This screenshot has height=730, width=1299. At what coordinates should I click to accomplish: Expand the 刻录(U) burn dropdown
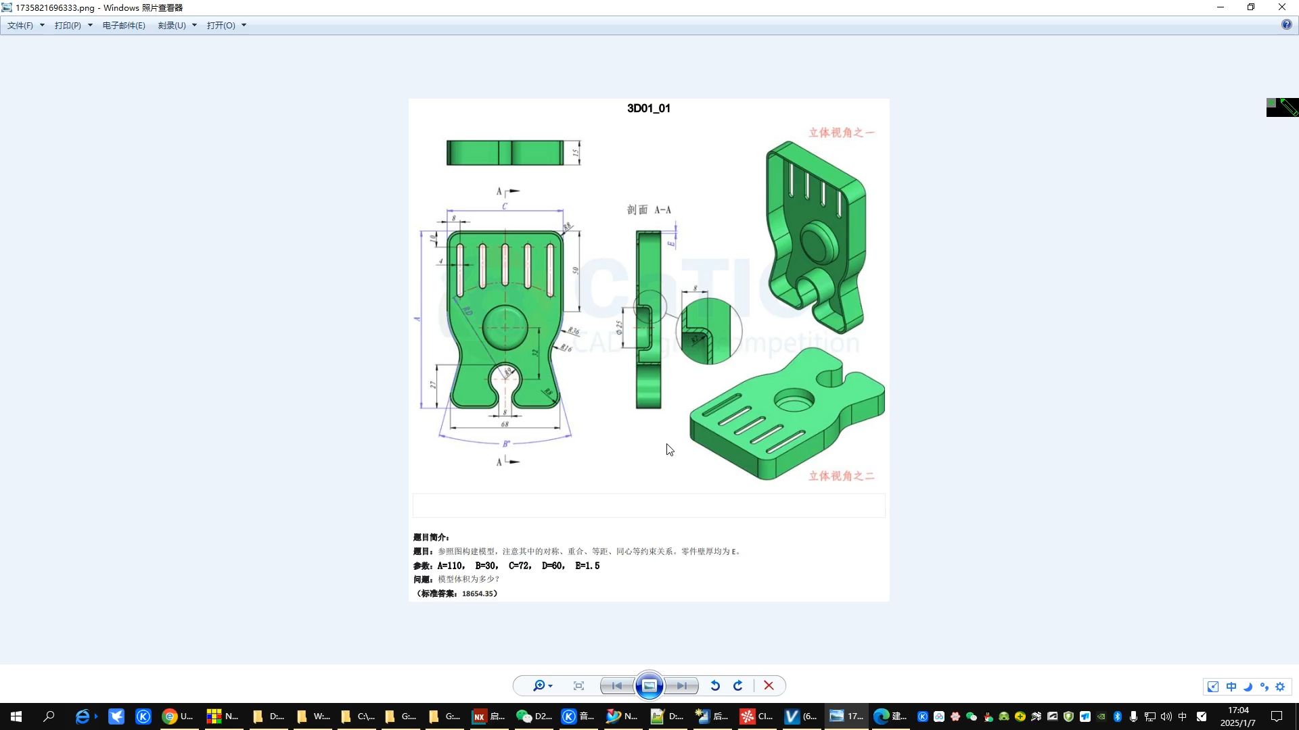[x=194, y=25]
